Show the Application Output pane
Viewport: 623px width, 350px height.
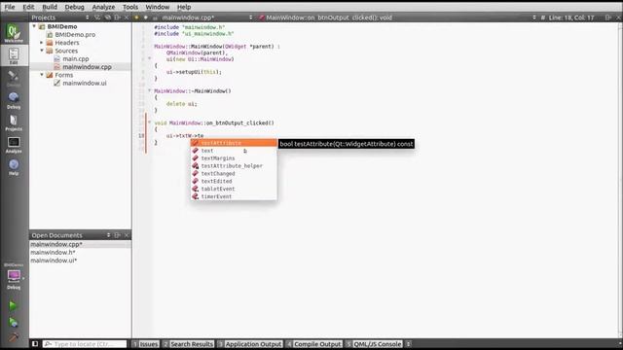250,344
